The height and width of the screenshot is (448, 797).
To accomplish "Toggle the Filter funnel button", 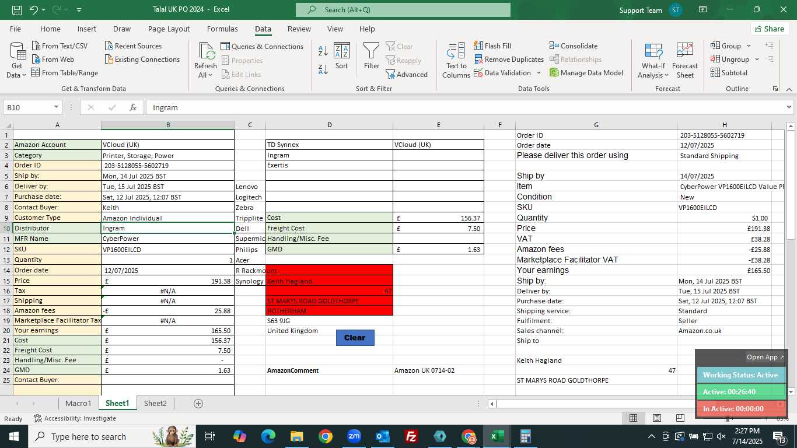I will point(372,56).
